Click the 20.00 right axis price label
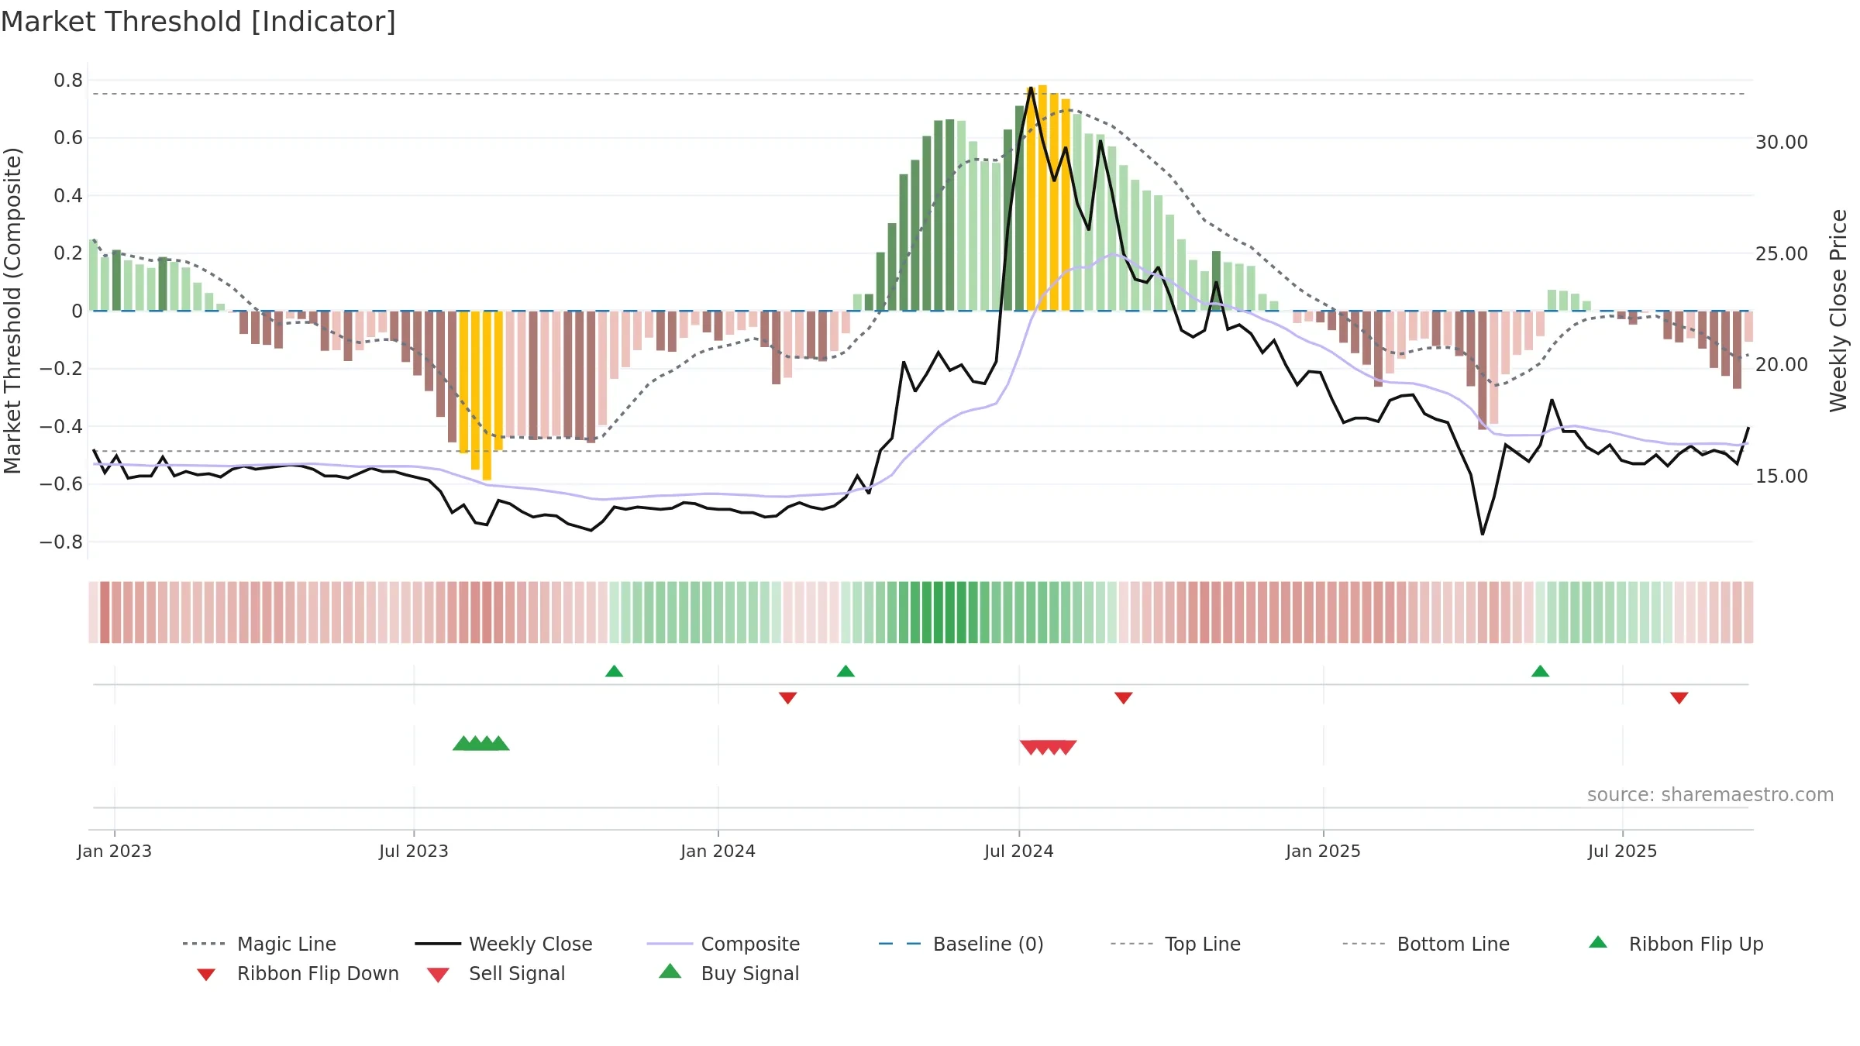The width and height of the screenshot is (1860, 1046). click(x=1782, y=365)
